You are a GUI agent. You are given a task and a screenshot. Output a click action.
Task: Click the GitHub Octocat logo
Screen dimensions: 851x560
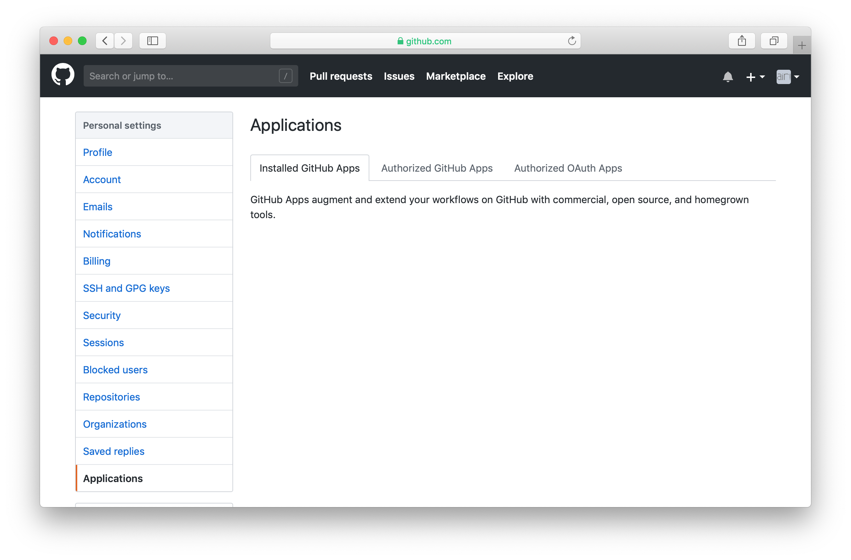(x=63, y=75)
